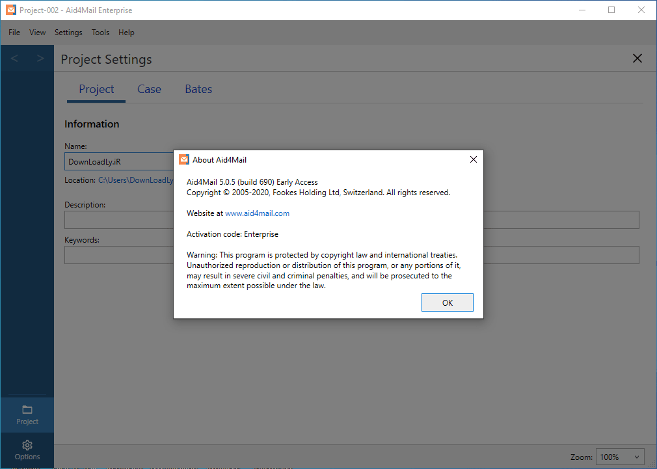Dismiss the About Aid4Mail dialog with its X
Viewport: 657px width, 469px height.
(474, 159)
